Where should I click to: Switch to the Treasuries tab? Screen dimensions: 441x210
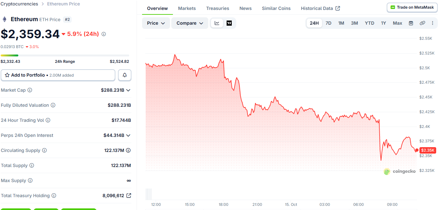pos(218,8)
